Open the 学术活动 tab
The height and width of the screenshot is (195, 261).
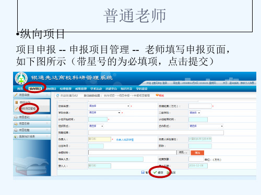coord(96,89)
